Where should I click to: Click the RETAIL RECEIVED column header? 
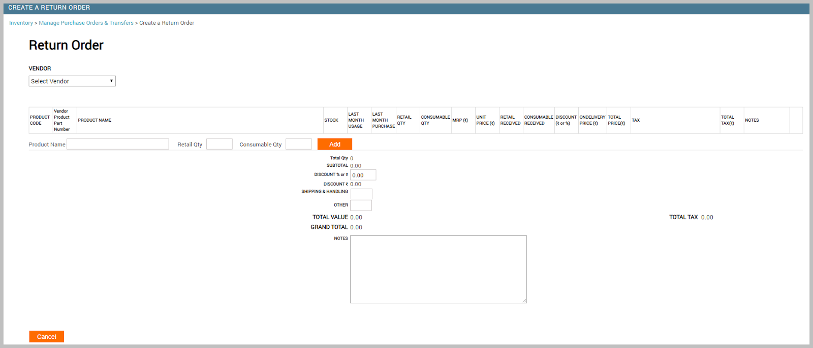(510, 120)
